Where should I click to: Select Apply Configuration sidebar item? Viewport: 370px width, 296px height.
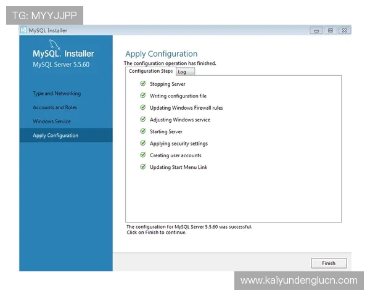point(55,136)
